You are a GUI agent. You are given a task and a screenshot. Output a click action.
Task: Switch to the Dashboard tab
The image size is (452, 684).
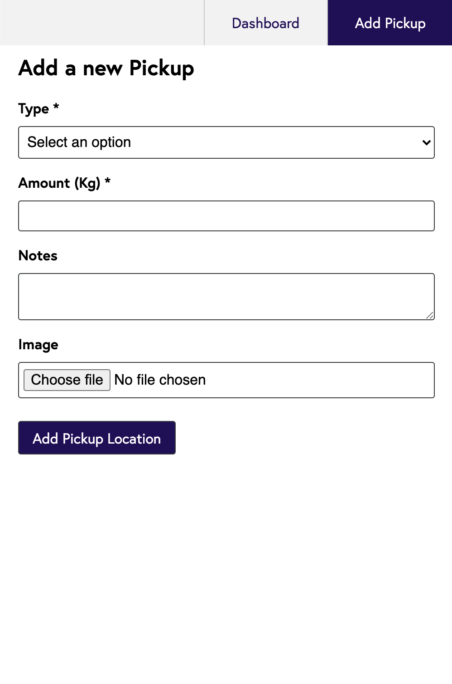click(x=266, y=23)
